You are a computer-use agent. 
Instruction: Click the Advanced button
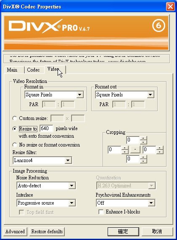point(15,232)
